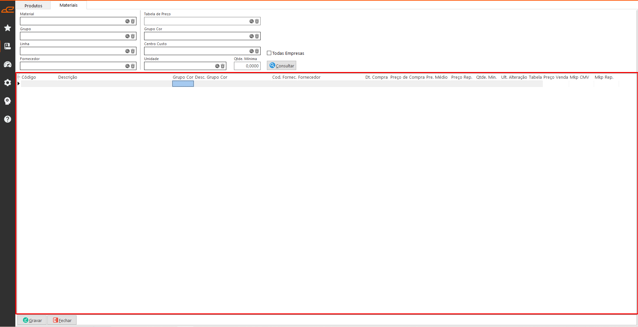638x327 pixels.
Task: Select the Materiais tab
Action: pos(69,5)
